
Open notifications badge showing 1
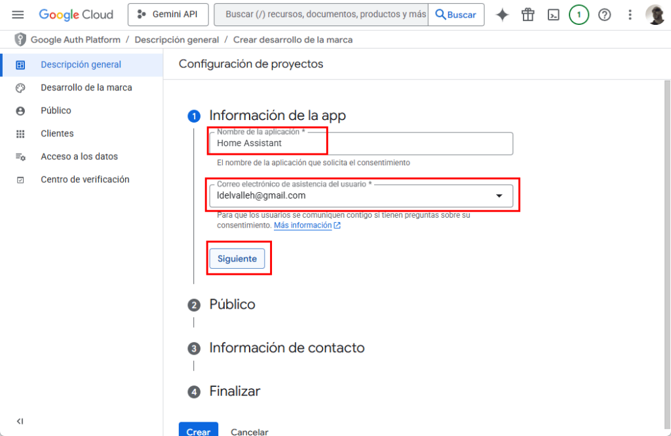click(x=579, y=14)
